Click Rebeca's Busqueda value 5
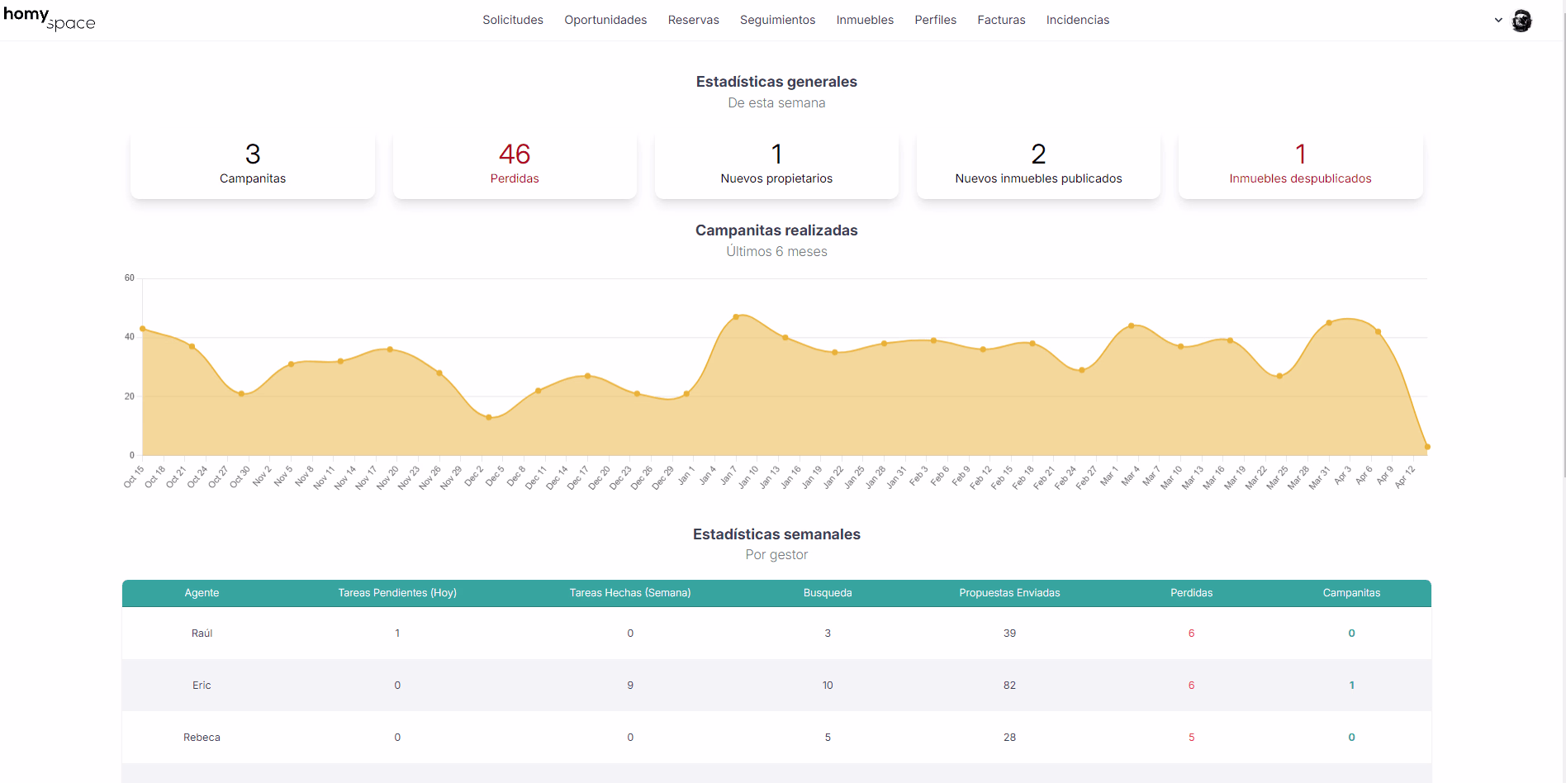1566x783 pixels. [x=828, y=738]
